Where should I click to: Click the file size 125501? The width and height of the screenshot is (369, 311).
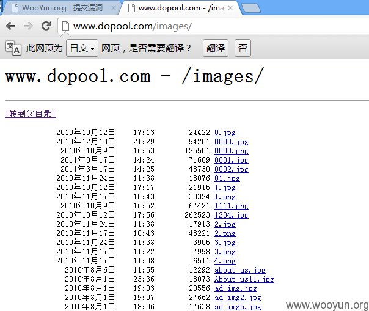pyautogui.click(x=197, y=151)
